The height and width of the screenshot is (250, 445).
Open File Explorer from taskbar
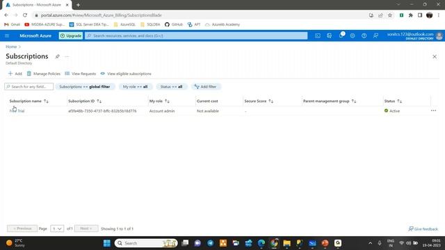click(286, 243)
